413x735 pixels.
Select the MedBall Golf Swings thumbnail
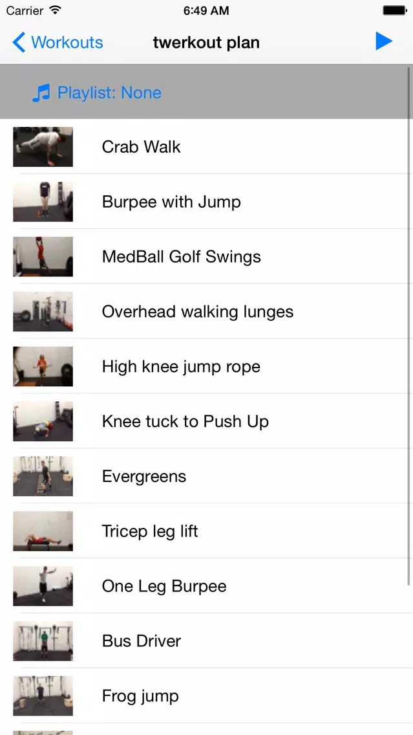click(x=43, y=257)
